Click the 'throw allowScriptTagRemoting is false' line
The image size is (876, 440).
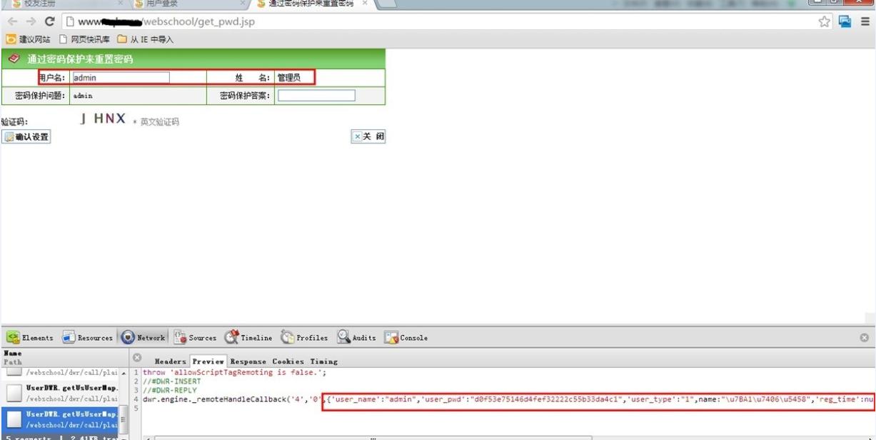pos(235,373)
